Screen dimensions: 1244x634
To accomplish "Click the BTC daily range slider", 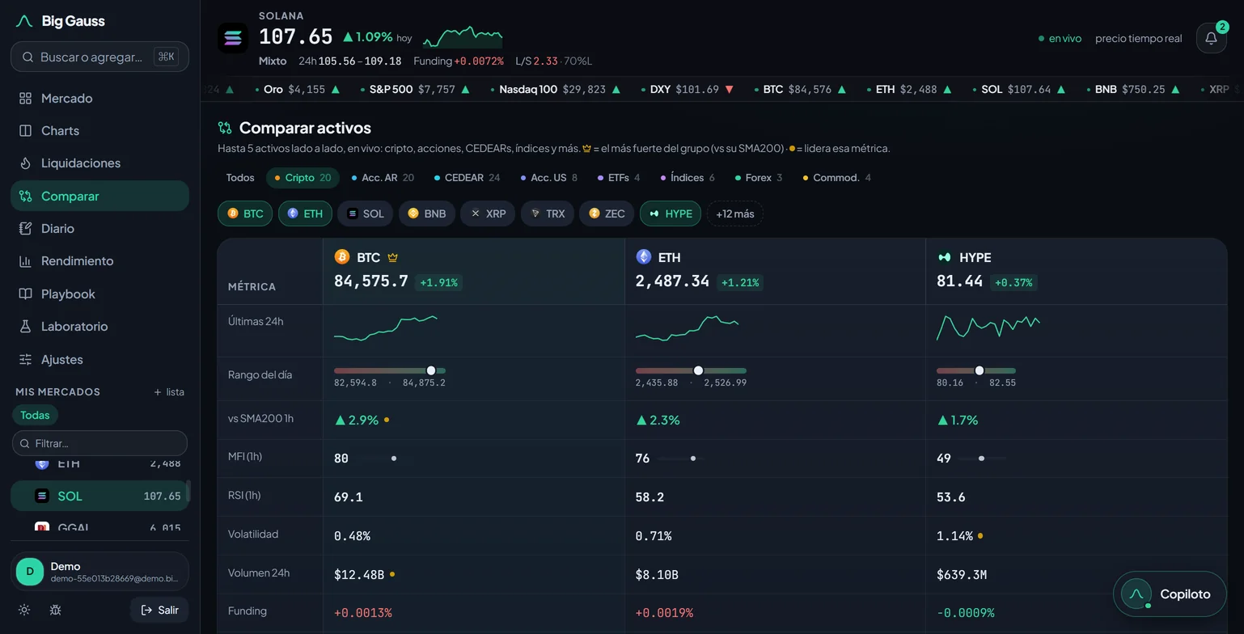I will (x=390, y=371).
